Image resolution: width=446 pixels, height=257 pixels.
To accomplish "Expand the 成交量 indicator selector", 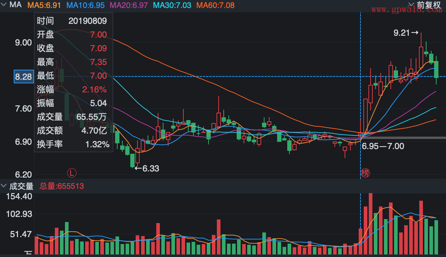I will click(x=4, y=186).
